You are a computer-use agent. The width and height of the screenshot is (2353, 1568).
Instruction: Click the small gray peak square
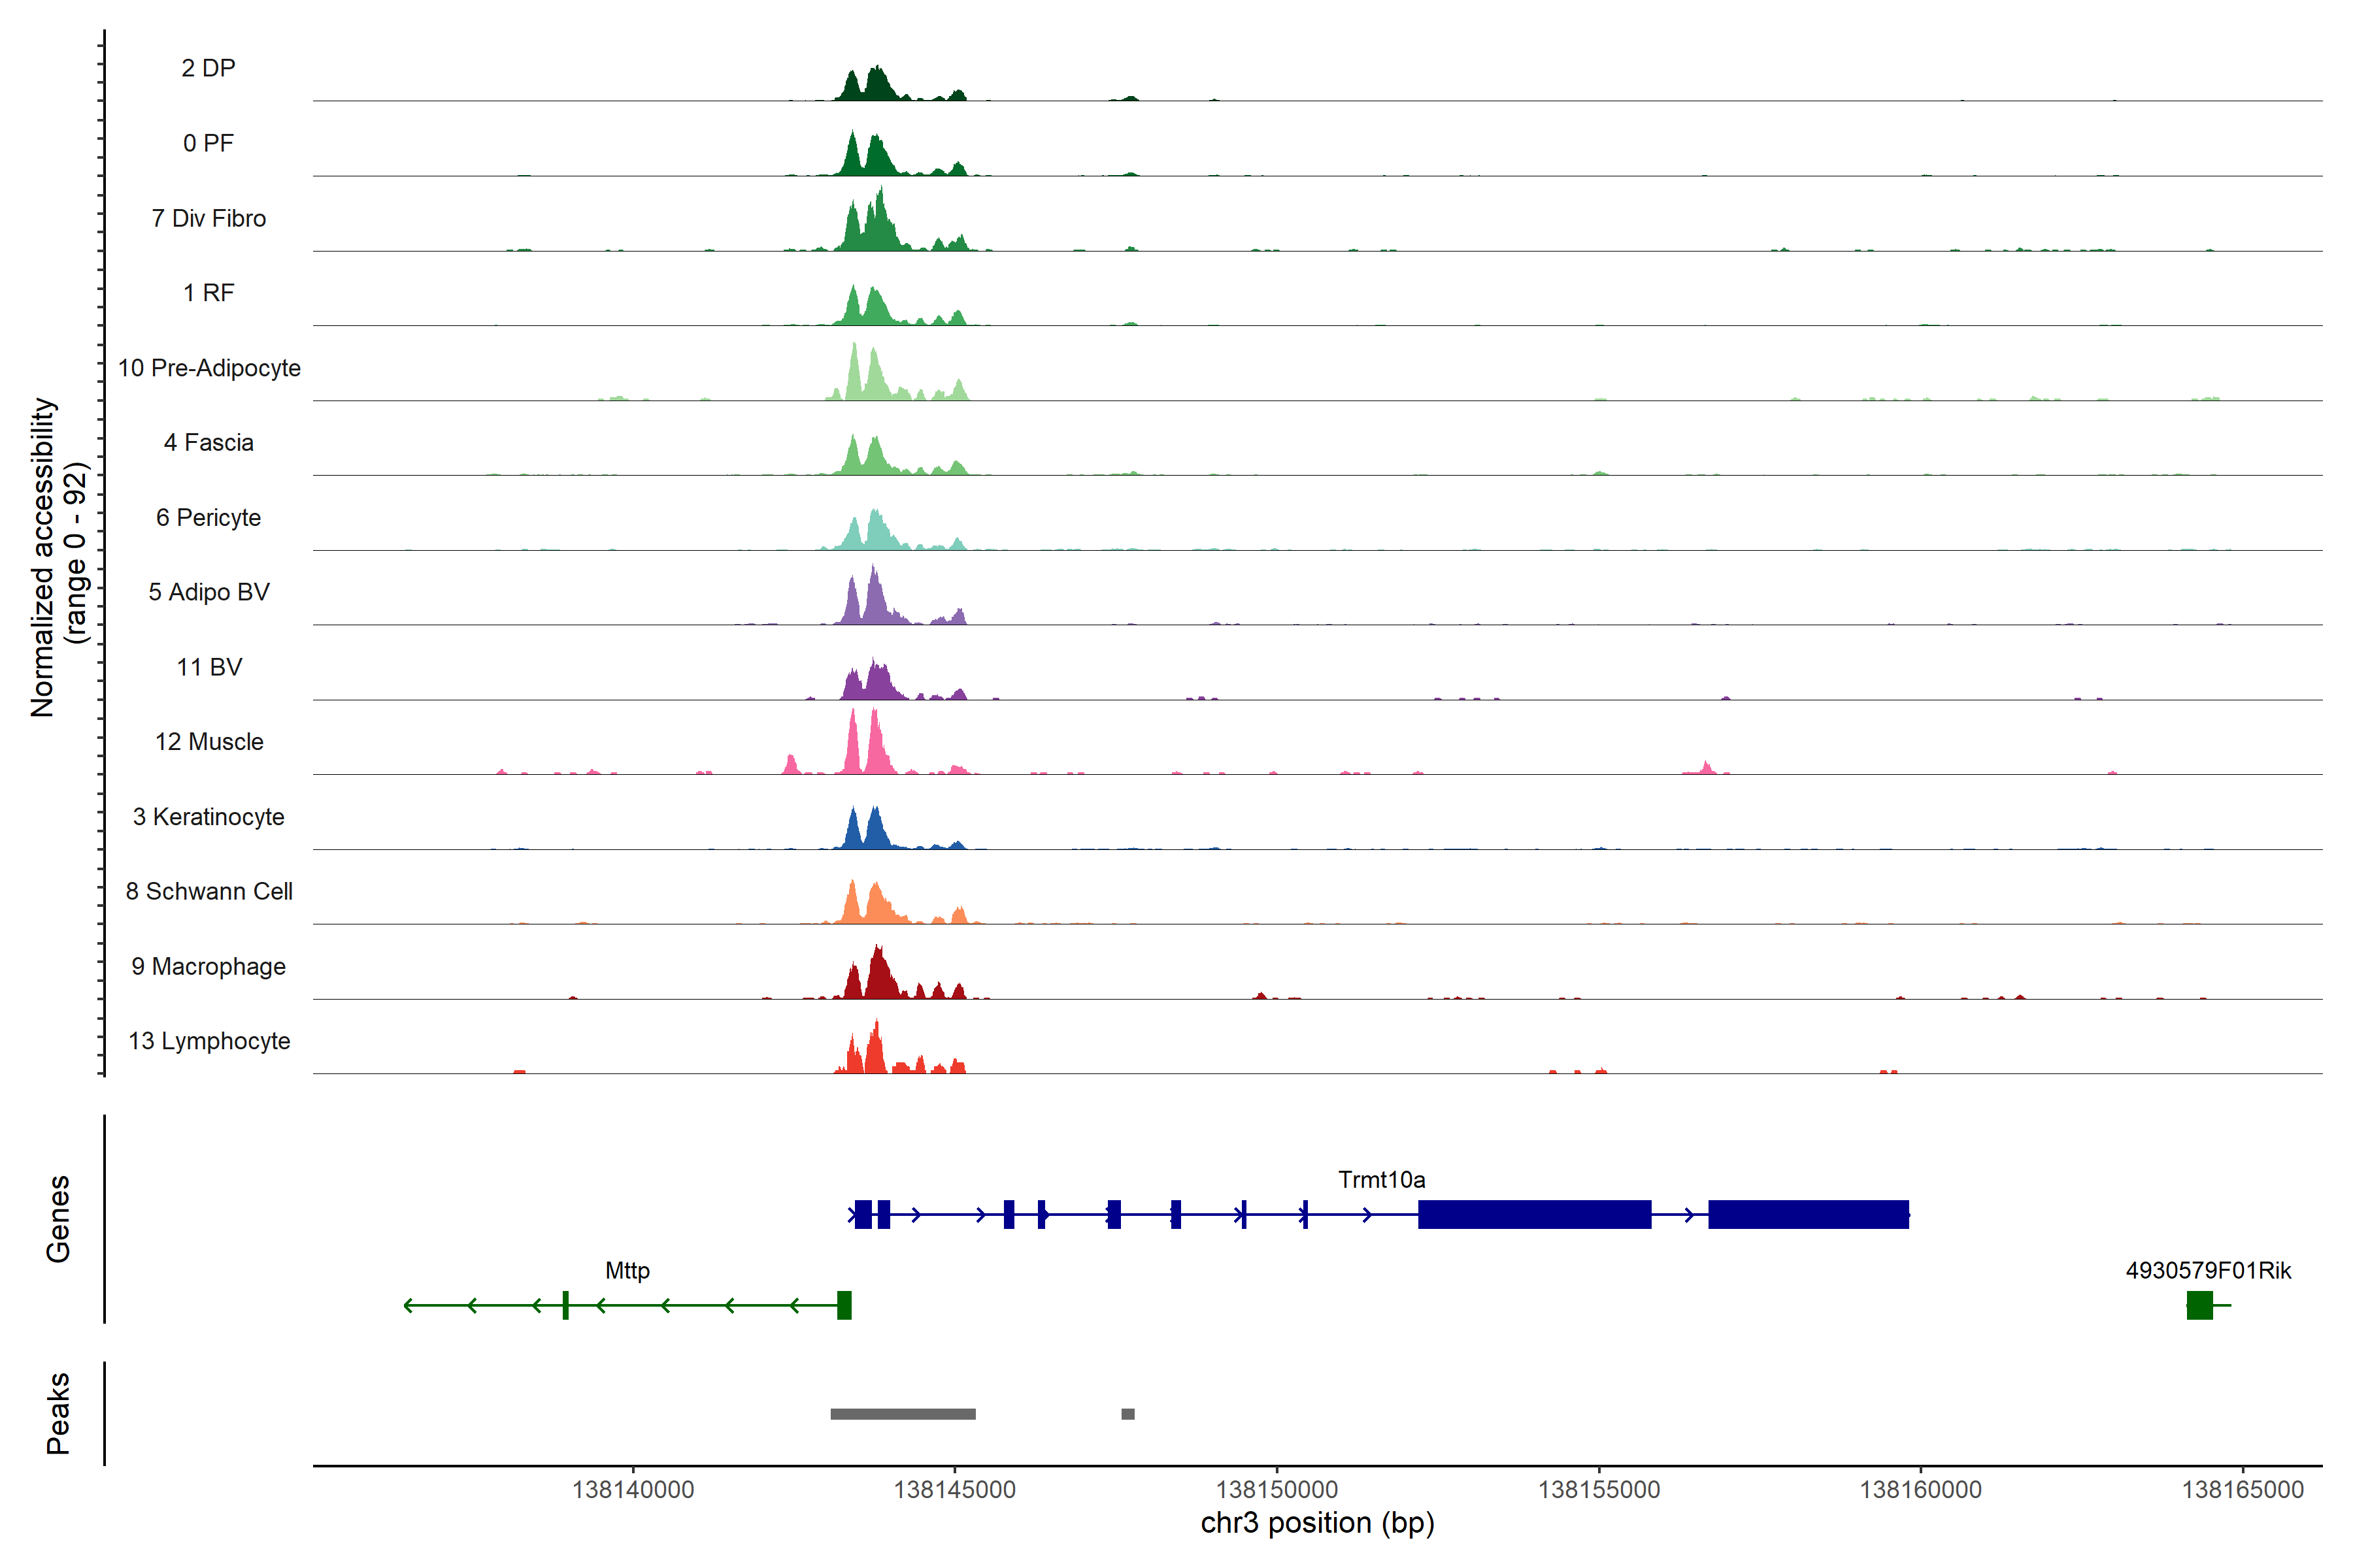pyautogui.click(x=1127, y=1414)
